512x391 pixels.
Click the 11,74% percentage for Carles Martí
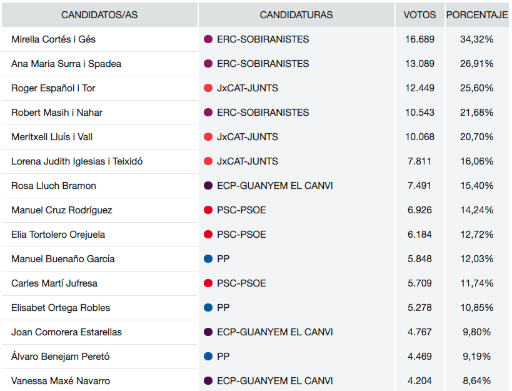478,283
